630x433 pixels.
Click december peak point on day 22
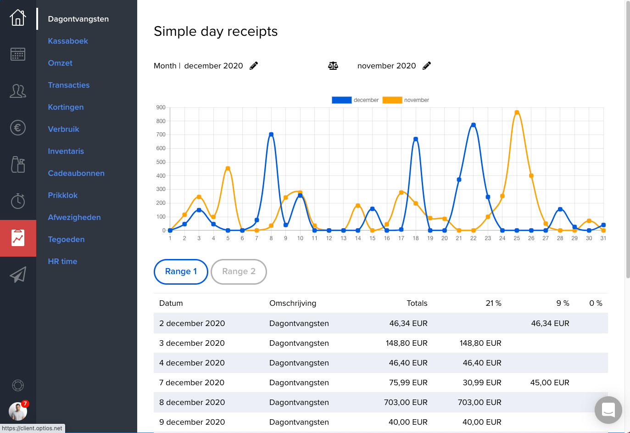pos(473,125)
